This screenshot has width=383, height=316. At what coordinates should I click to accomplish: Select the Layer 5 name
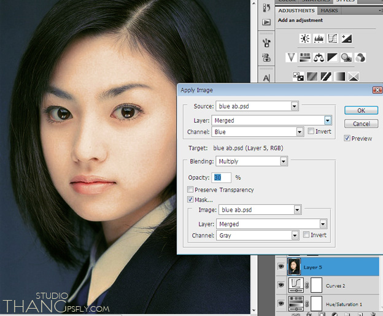pyautogui.click(x=312, y=268)
